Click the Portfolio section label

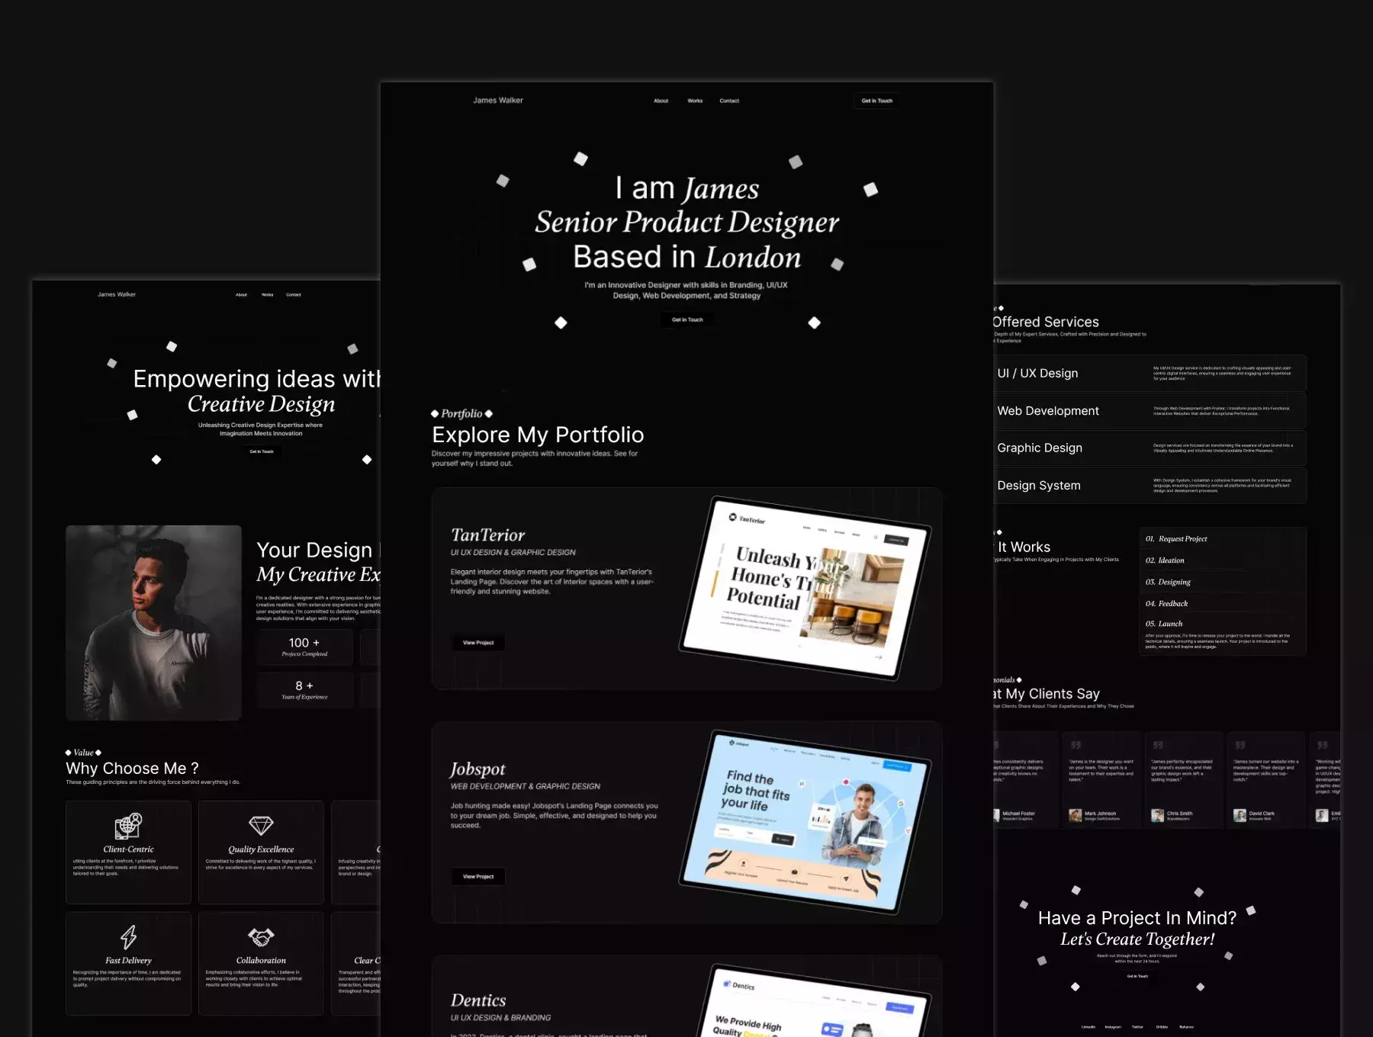pyautogui.click(x=461, y=414)
